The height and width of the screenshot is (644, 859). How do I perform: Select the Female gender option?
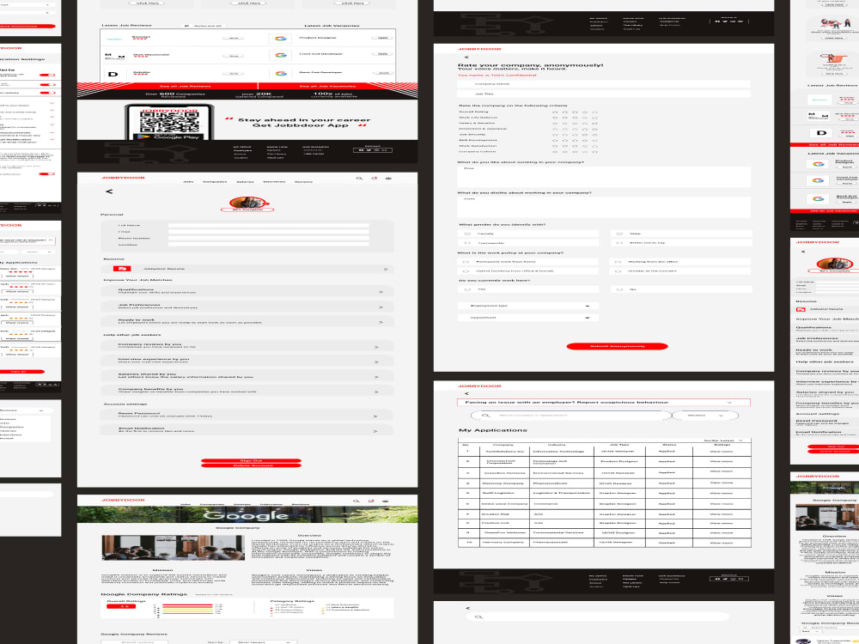tap(466, 233)
